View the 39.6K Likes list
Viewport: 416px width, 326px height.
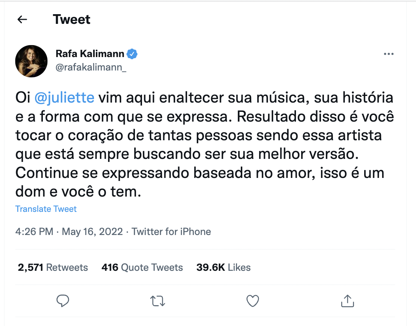pos(223,267)
